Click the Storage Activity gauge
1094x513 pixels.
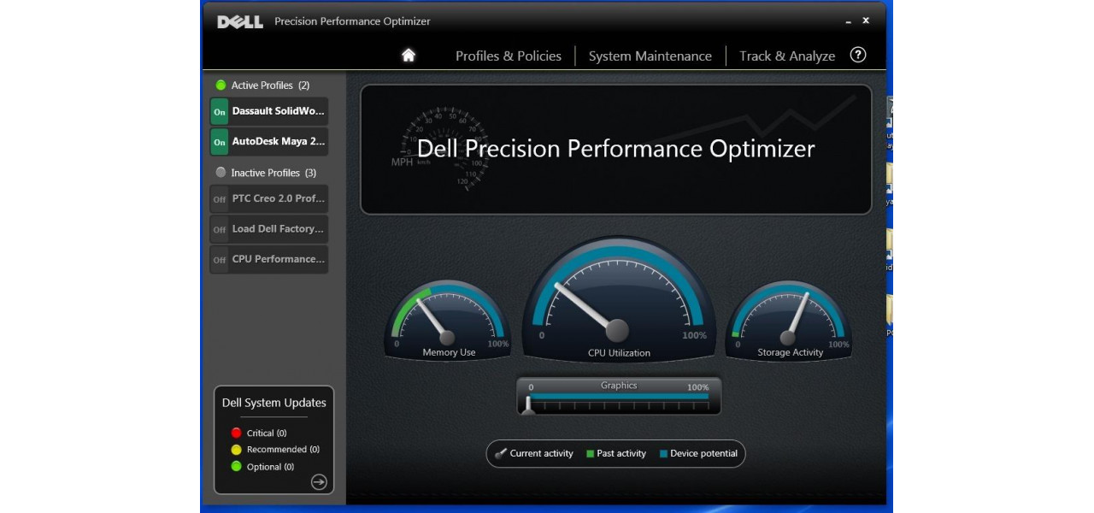point(789,321)
